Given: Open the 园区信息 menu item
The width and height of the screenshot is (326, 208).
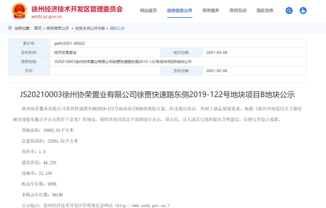Looking at the screenshot, I should click(x=265, y=11).
